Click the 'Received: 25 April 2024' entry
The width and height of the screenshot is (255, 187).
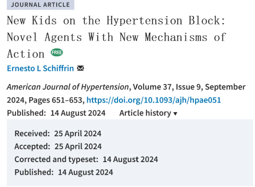58,133
